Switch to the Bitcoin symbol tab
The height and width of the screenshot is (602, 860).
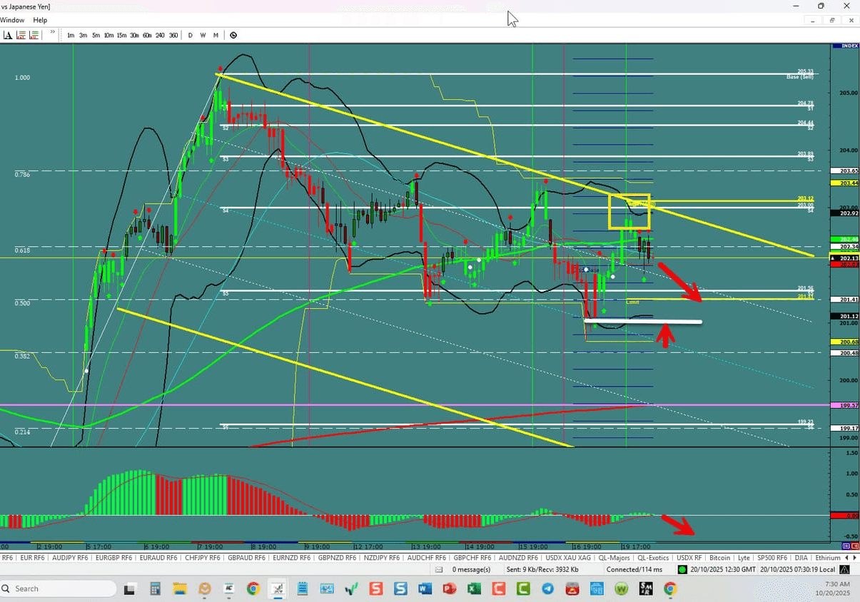pos(720,557)
